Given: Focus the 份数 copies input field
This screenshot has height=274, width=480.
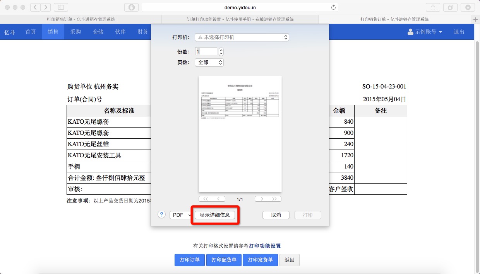Looking at the screenshot, I should click(206, 51).
